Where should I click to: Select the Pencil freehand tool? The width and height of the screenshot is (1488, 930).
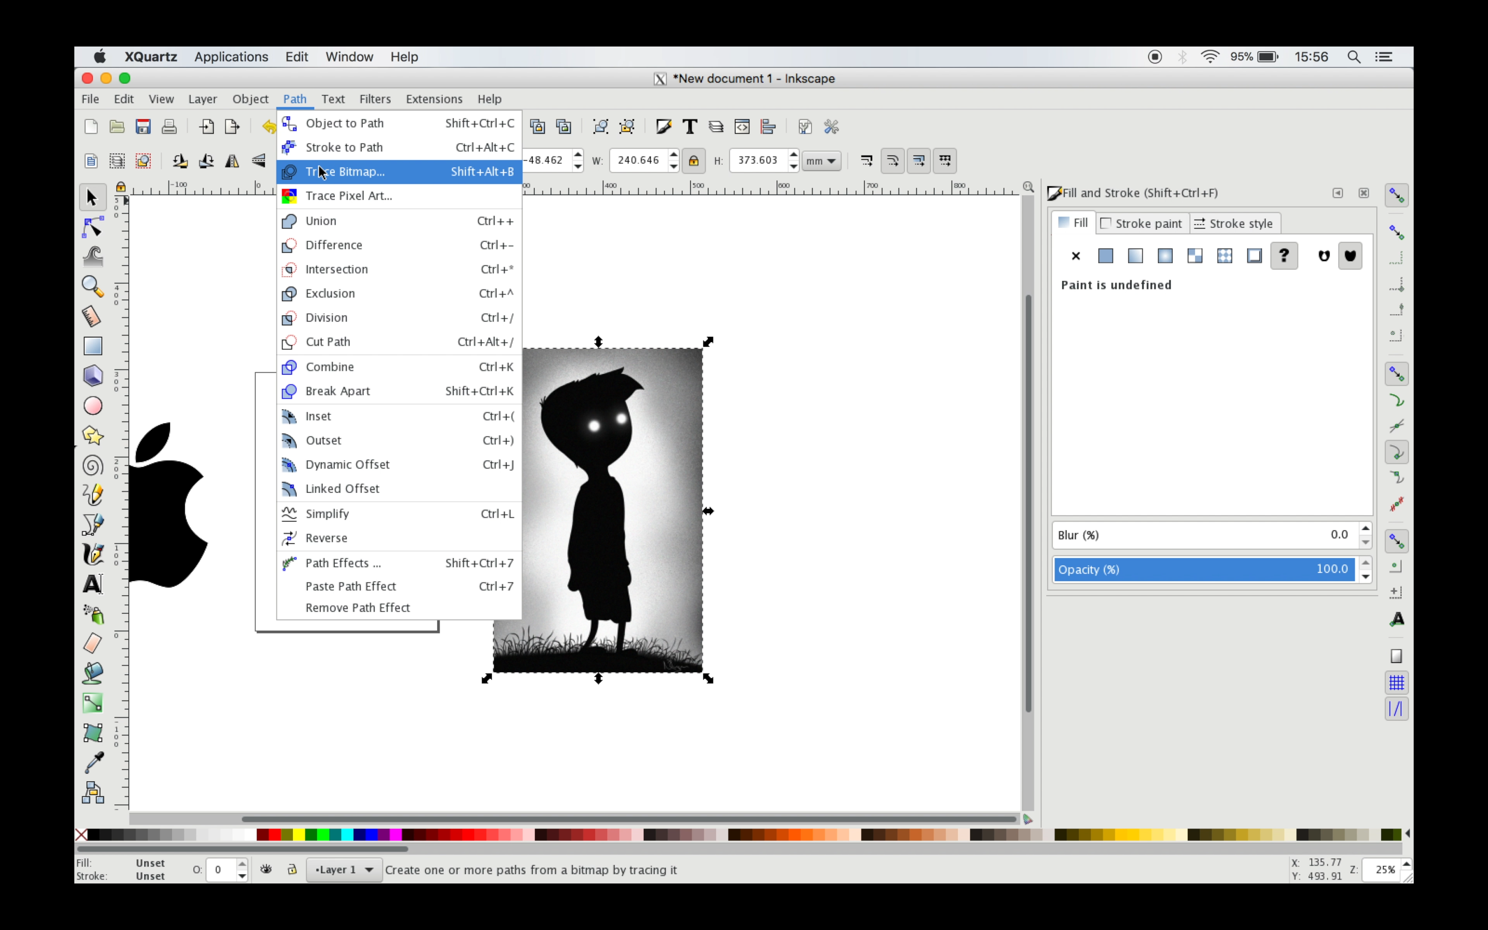point(92,495)
